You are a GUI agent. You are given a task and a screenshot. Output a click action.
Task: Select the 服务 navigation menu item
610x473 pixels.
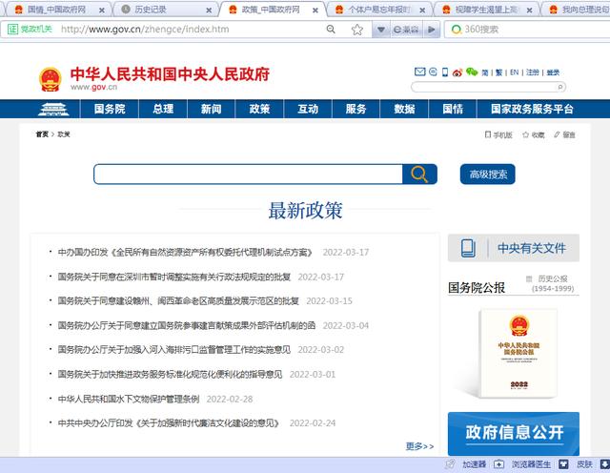[356, 109]
